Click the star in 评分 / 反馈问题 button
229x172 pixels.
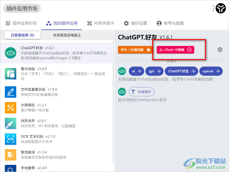point(148,50)
